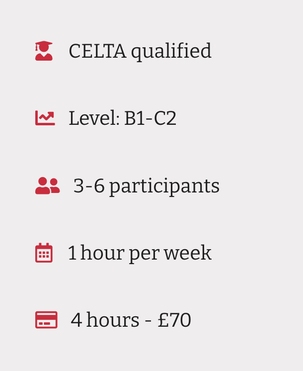Select the '3-6 participants' text line
Screen dimensions: 303x371
point(146,186)
